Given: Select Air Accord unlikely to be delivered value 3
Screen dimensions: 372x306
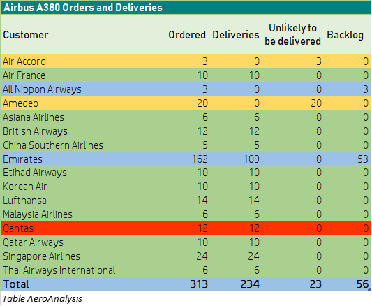Looking at the screenshot, I should (319, 61).
